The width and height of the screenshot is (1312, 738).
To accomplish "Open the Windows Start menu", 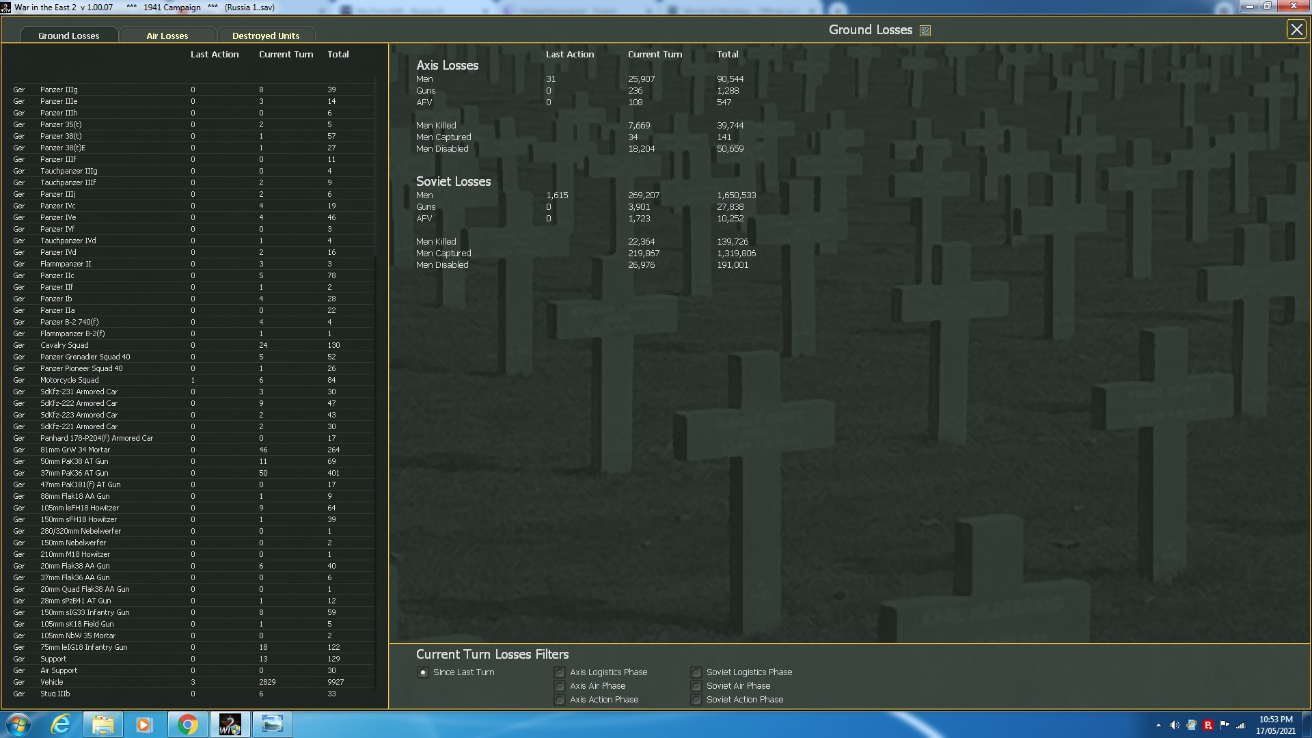I will [18, 724].
